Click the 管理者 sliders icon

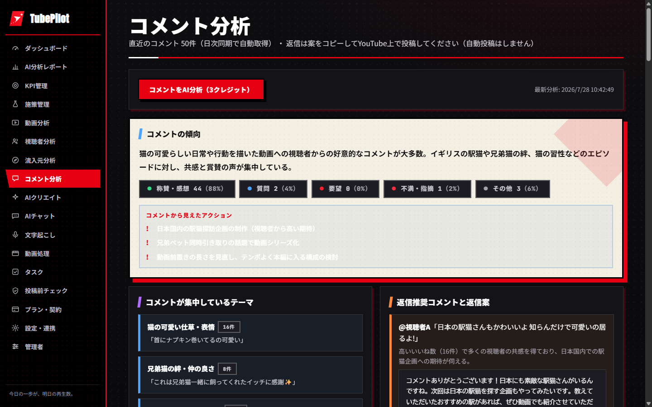coord(15,346)
